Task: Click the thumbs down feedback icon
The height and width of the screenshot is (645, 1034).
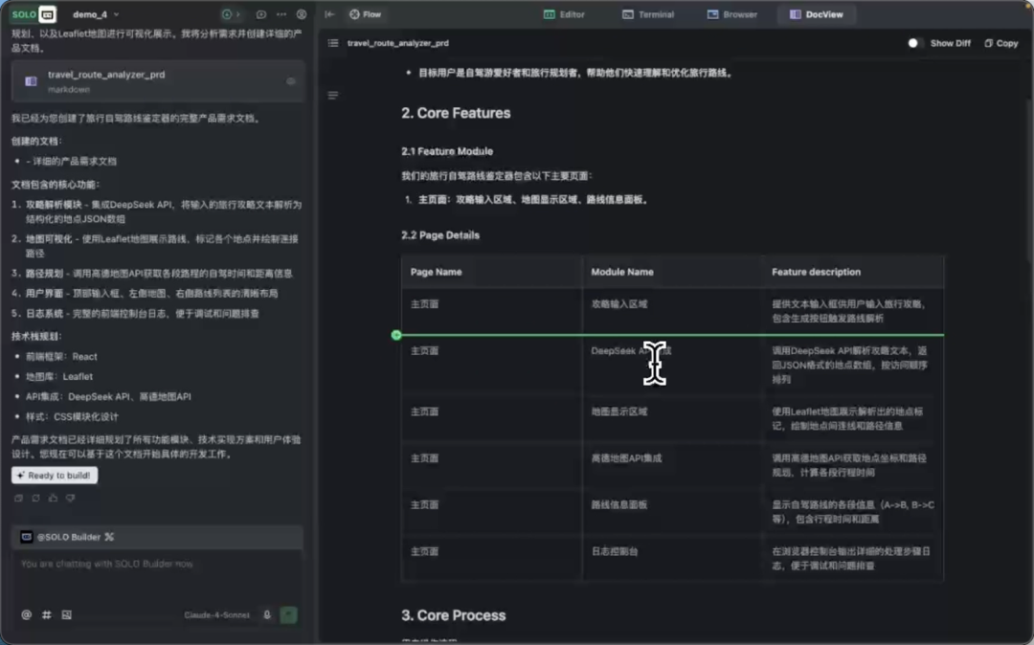Action: 70,498
